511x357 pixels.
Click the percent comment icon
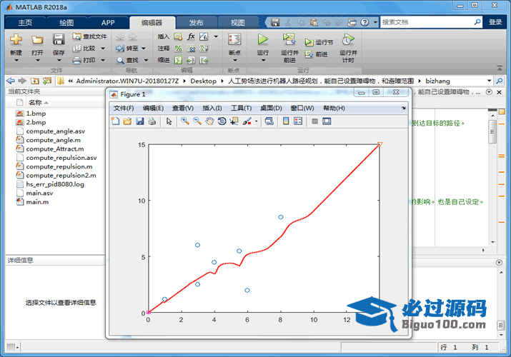point(178,49)
